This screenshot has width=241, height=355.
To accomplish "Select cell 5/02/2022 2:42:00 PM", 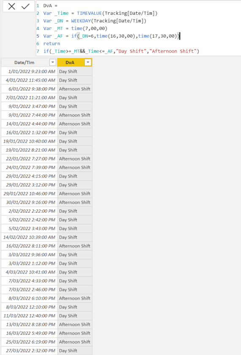I will (x=29, y=220).
